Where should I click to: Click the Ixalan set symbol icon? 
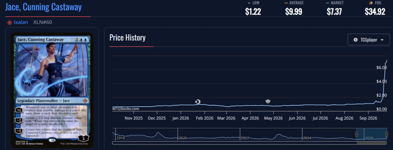(9, 23)
